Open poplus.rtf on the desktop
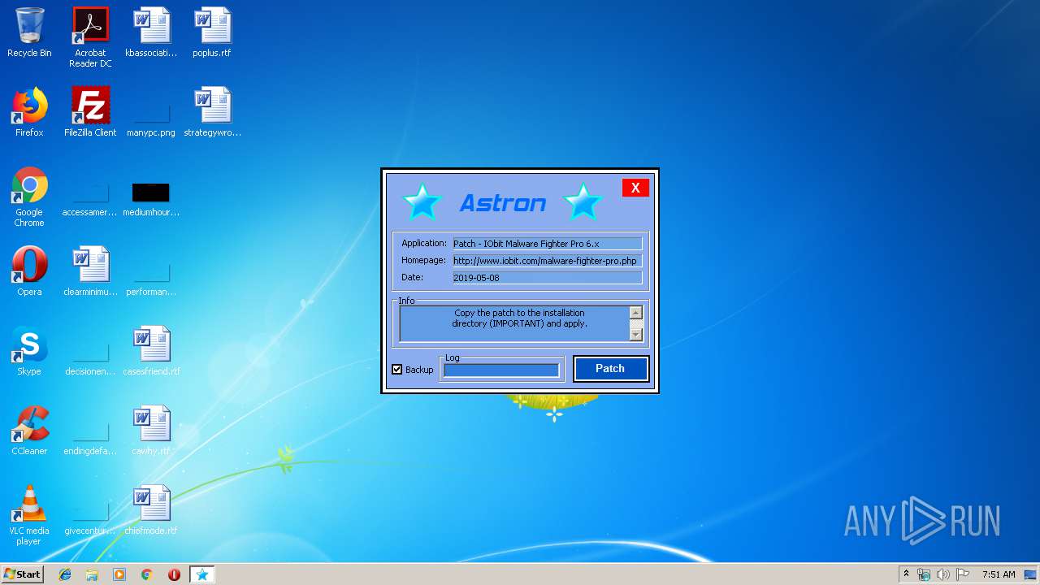This screenshot has width=1040, height=585. pyautogui.click(x=212, y=32)
